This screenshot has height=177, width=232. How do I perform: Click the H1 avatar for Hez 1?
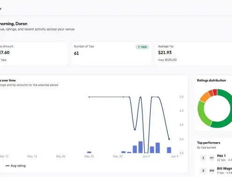click(211, 158)
